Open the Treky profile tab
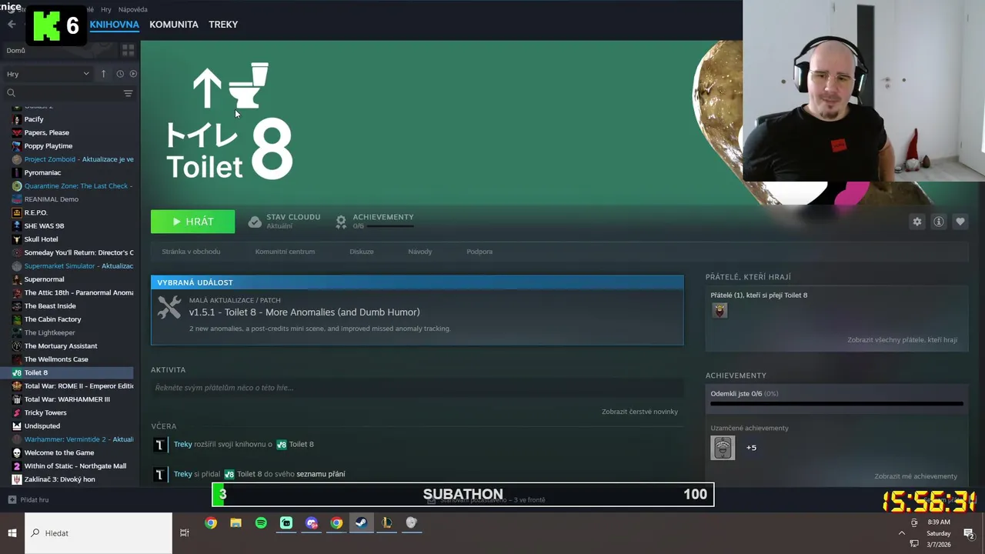 click(223, 25)
